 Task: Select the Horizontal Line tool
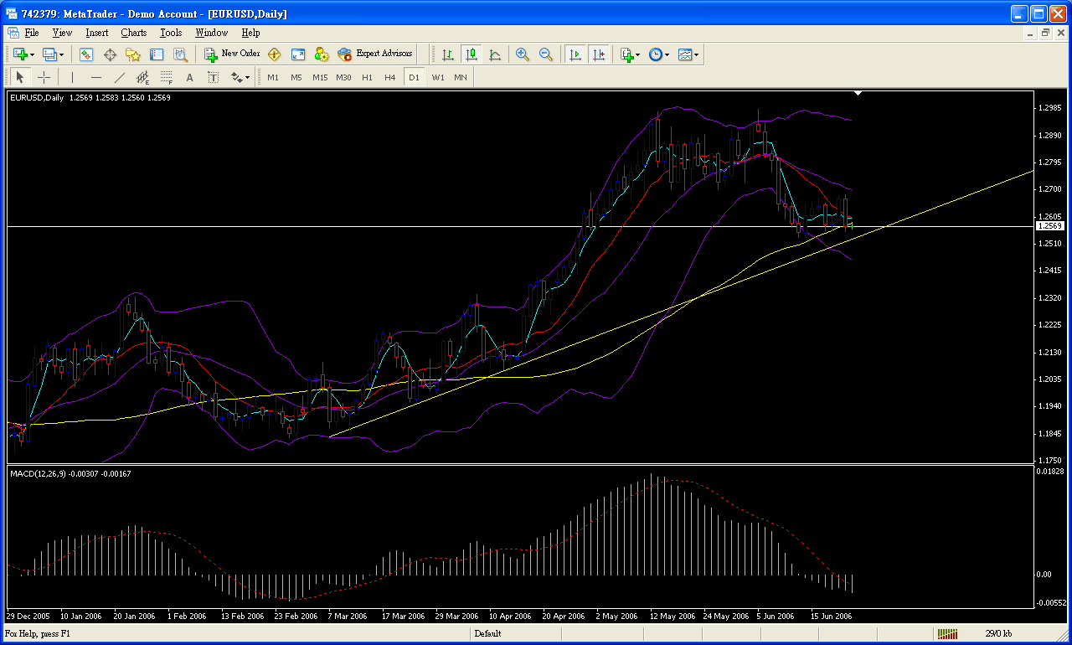pyautogui.click(x=96, y=77)
